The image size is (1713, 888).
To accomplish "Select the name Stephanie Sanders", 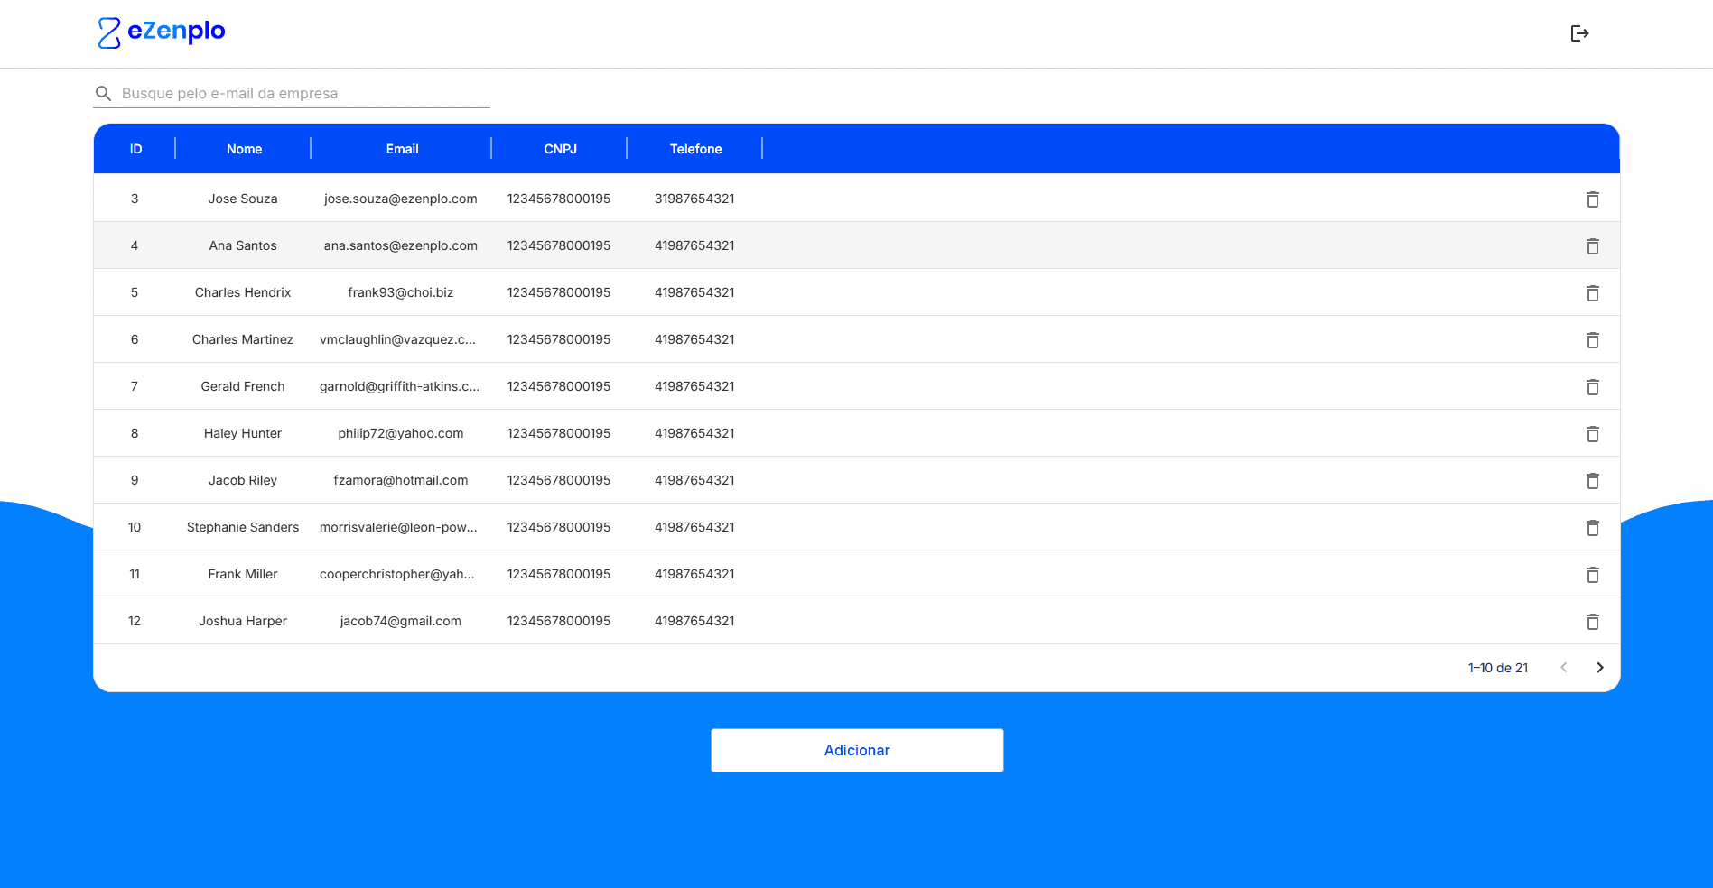I will 243,527.
